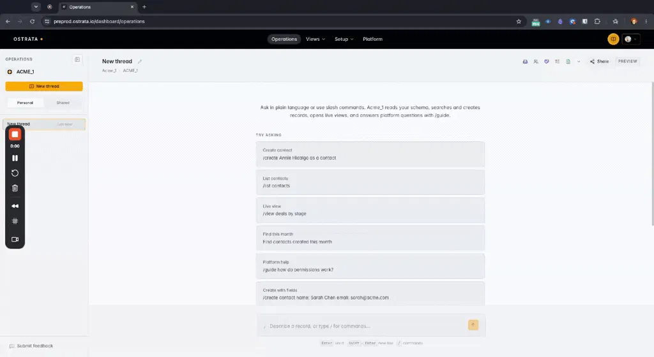Screen dimensions: 654x357
Task: Click the purple rounded icon in the thread toolbar
Action: 525,62
